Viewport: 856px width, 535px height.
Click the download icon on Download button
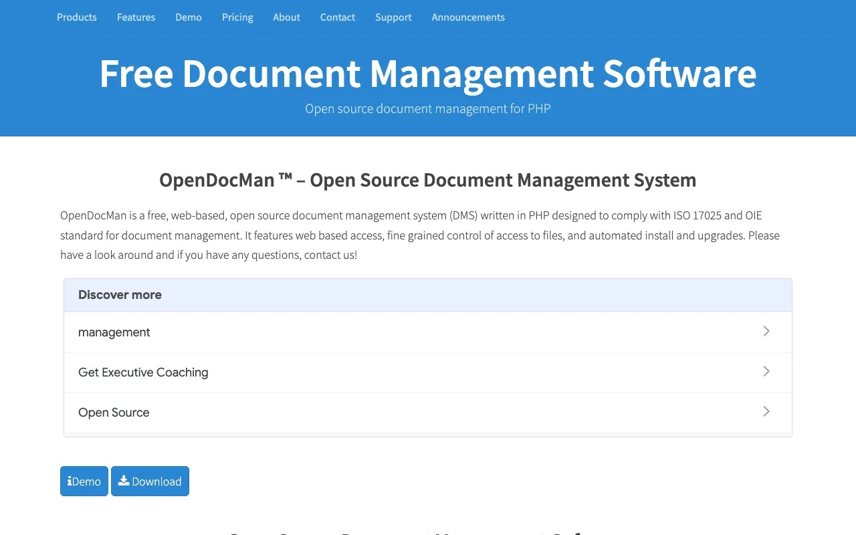[x=124, y=481]
